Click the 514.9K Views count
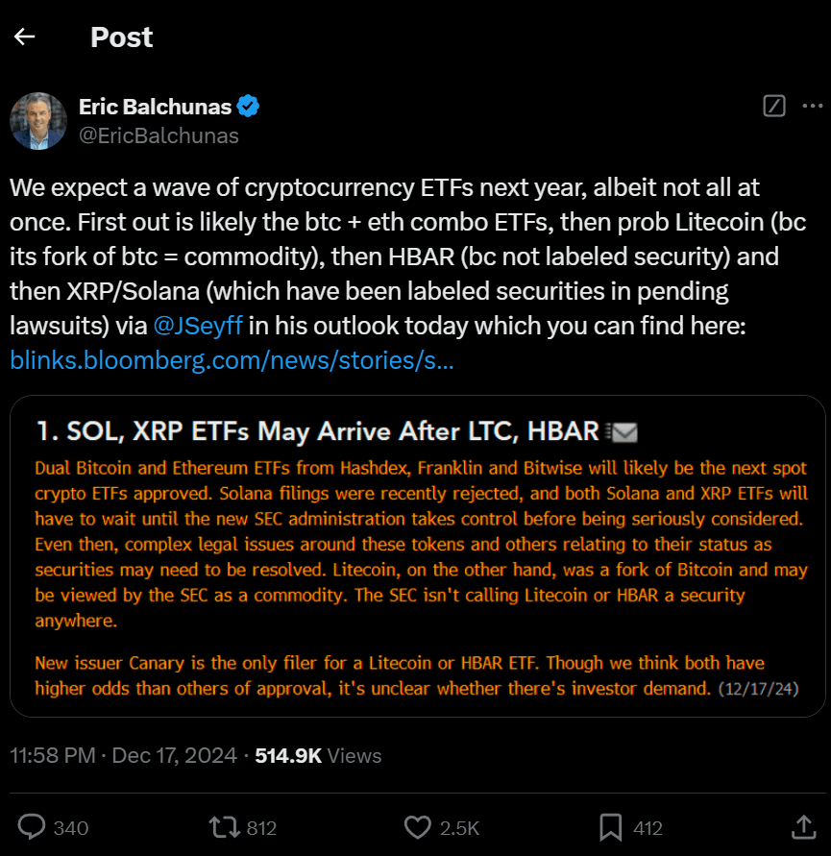The width and height of the screenshot is (831, 856). coord(318,756)
